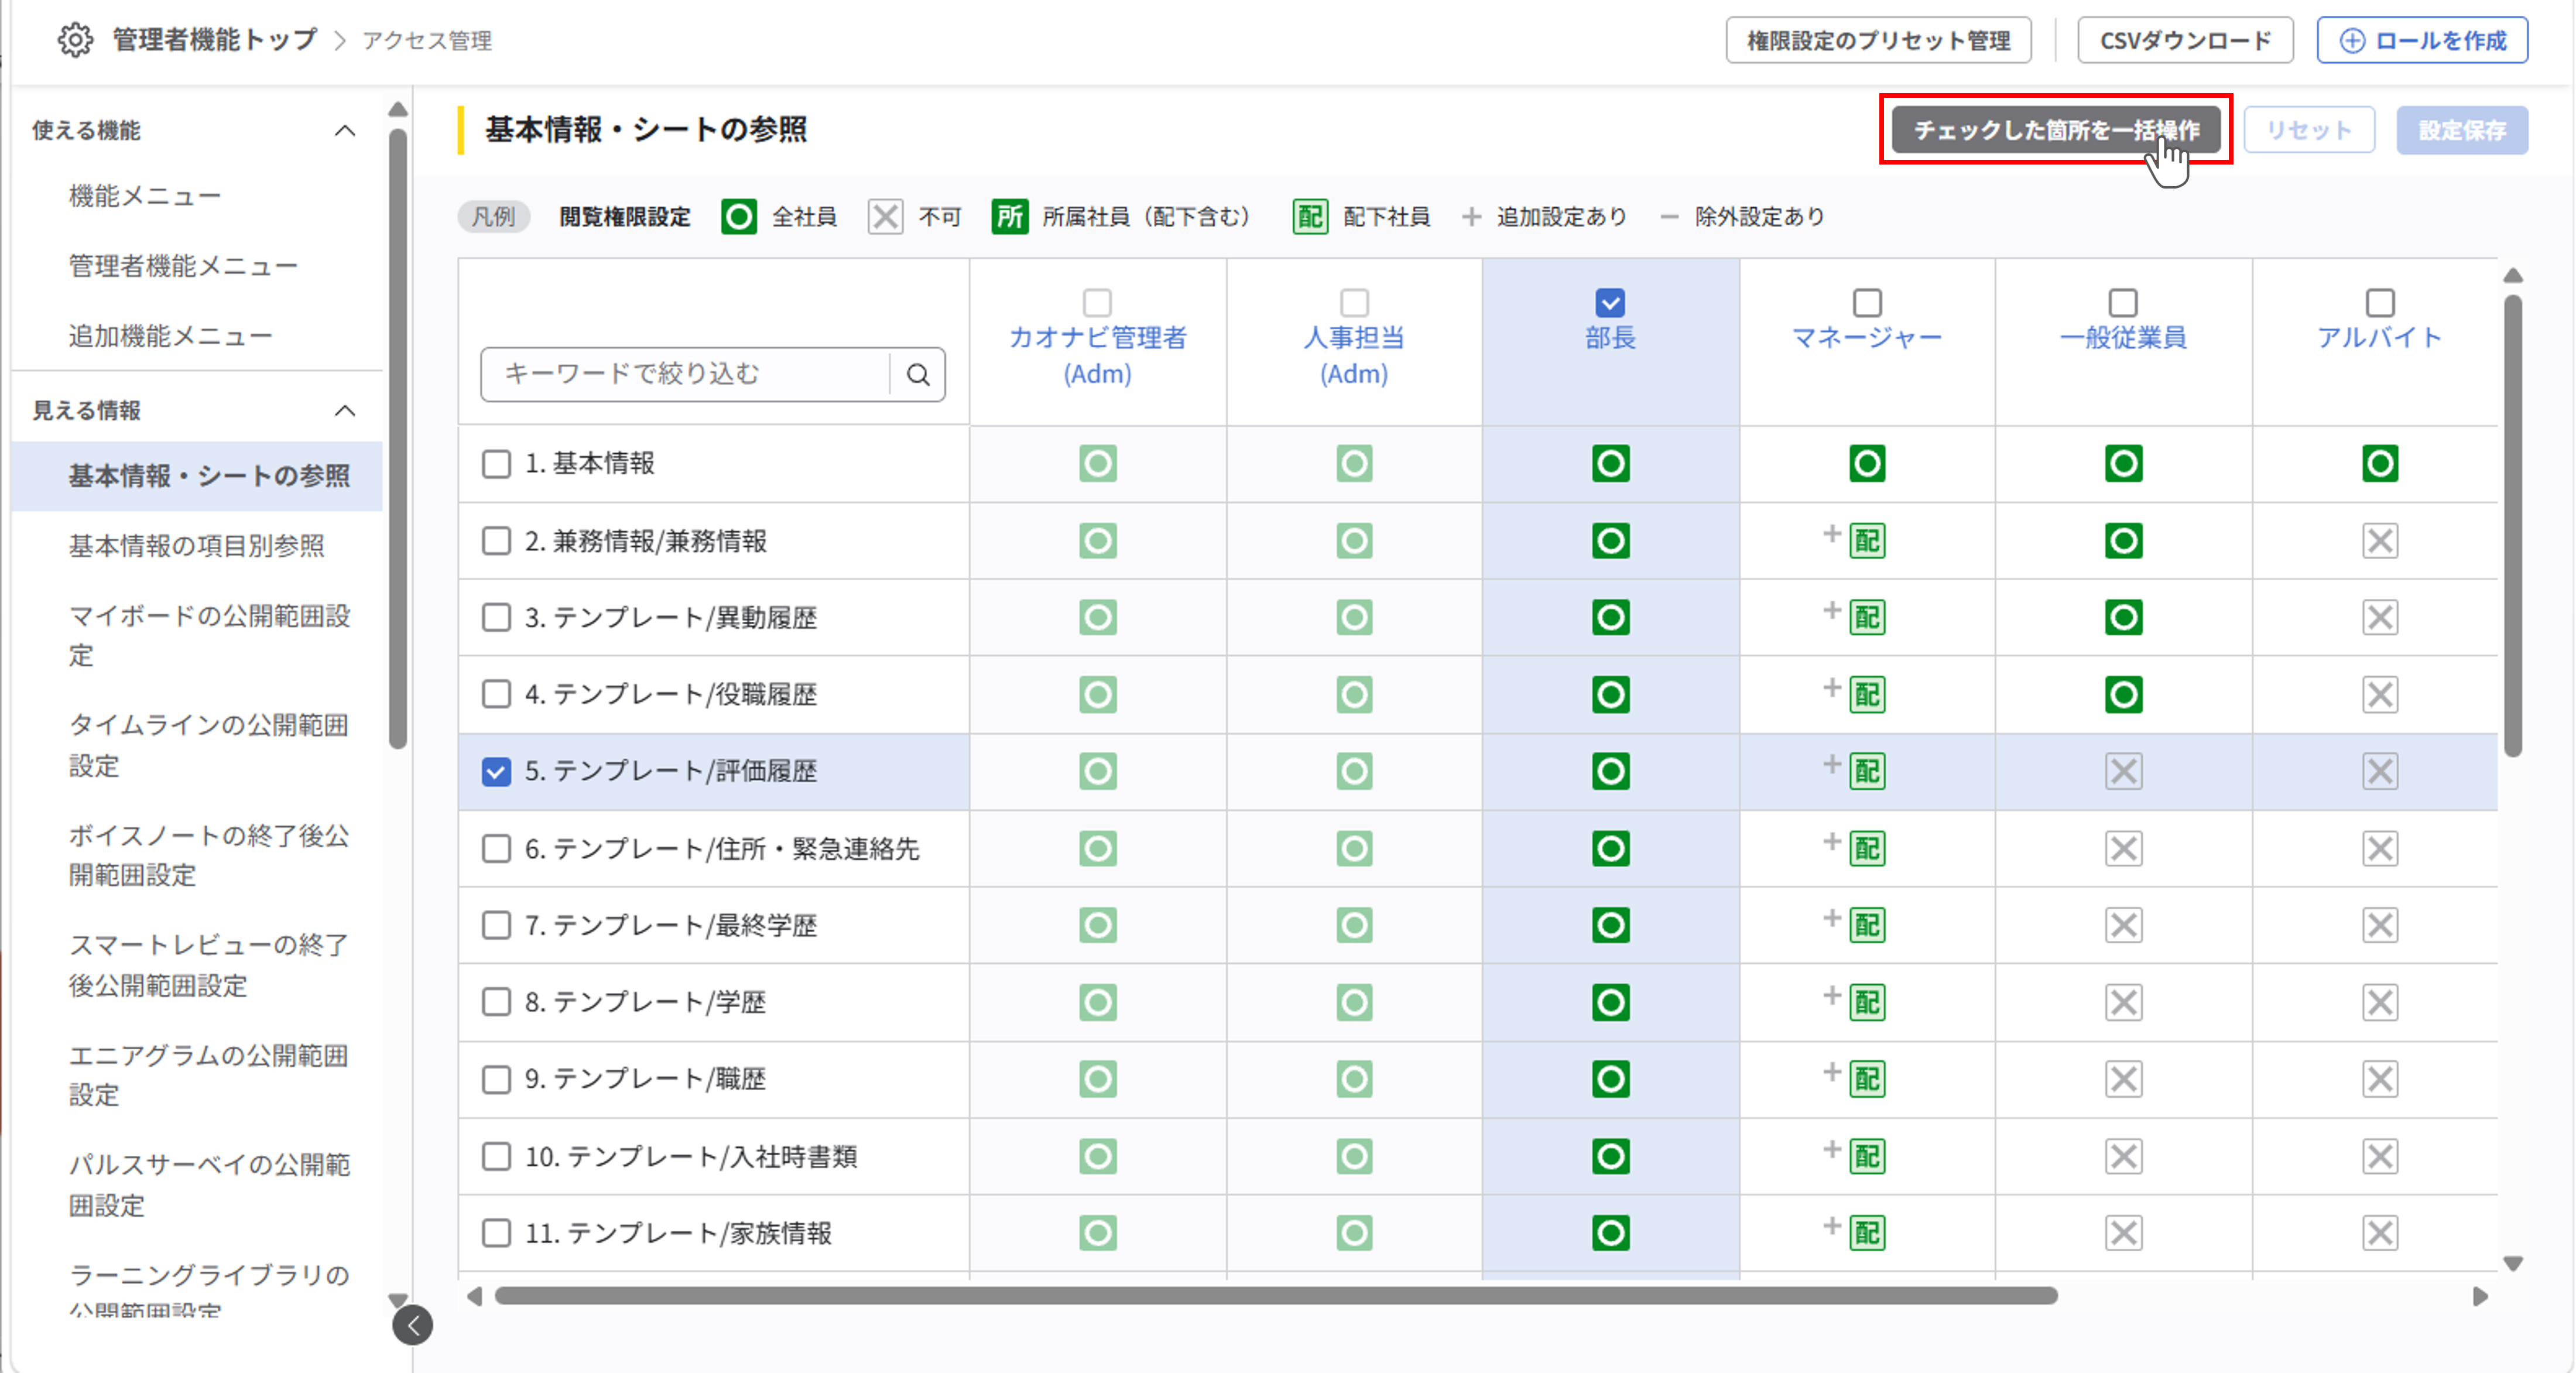2576x1373 pixels.
Task: Uncheck the 5. テンプレート/評価履歴 checkbox
Action: pos(496,771)
